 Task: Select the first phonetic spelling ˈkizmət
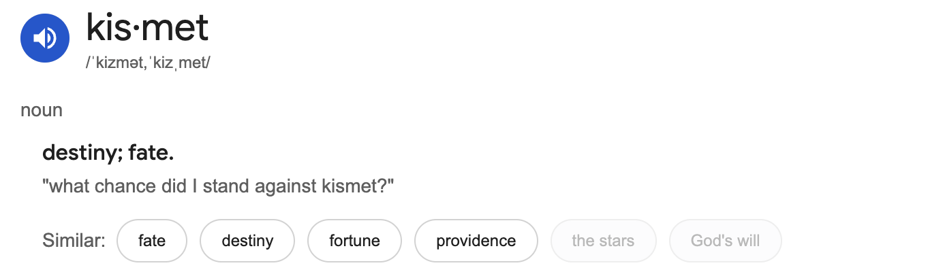coord(115,63)
